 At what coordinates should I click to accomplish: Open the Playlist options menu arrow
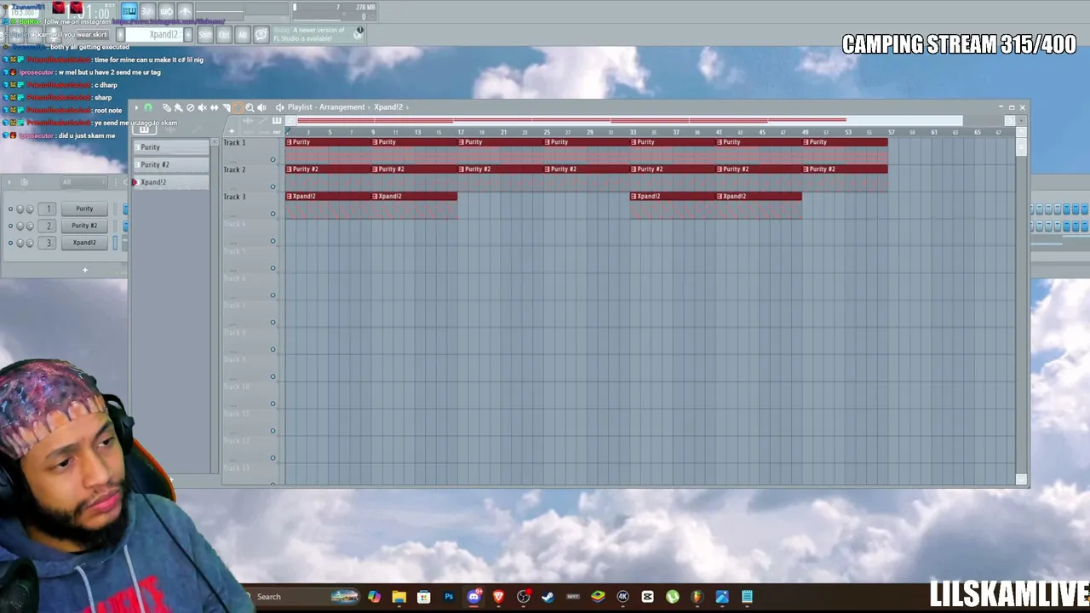click(136, 107)
